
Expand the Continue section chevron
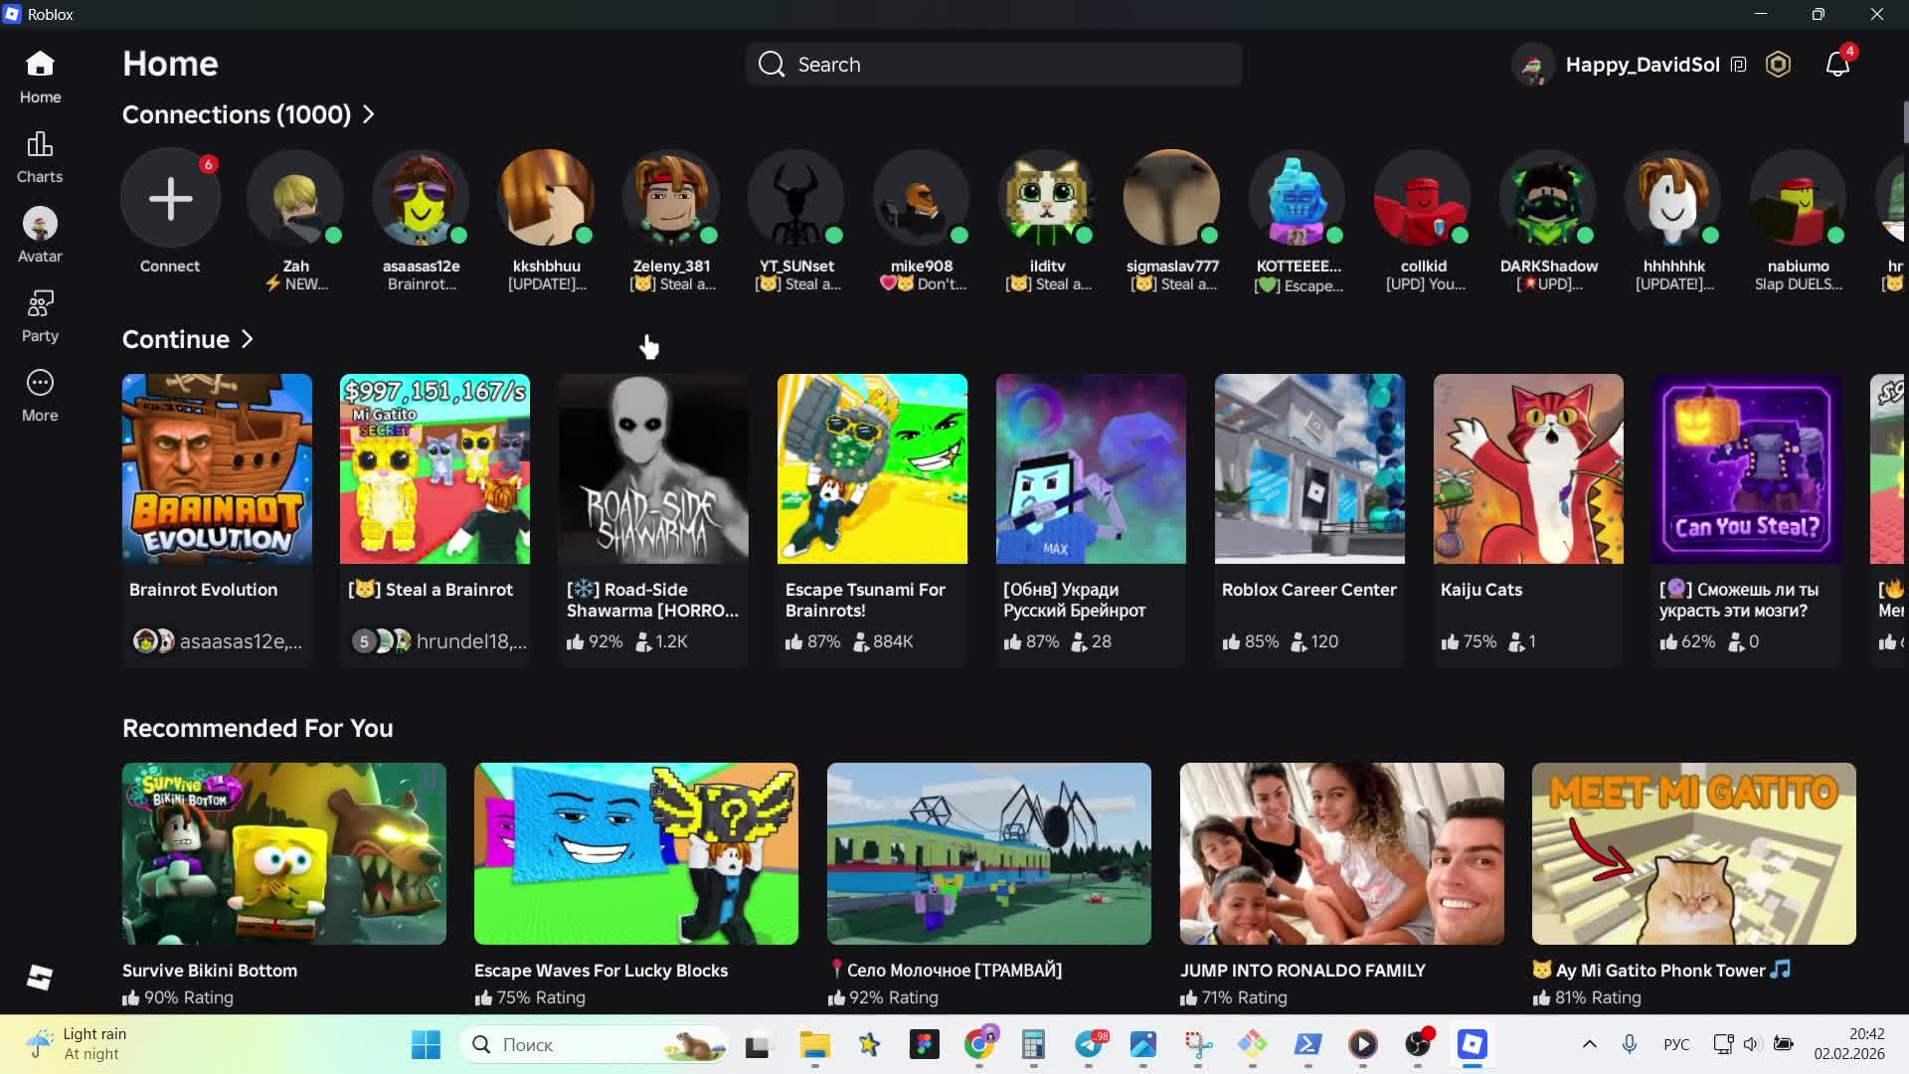point(248,339)
